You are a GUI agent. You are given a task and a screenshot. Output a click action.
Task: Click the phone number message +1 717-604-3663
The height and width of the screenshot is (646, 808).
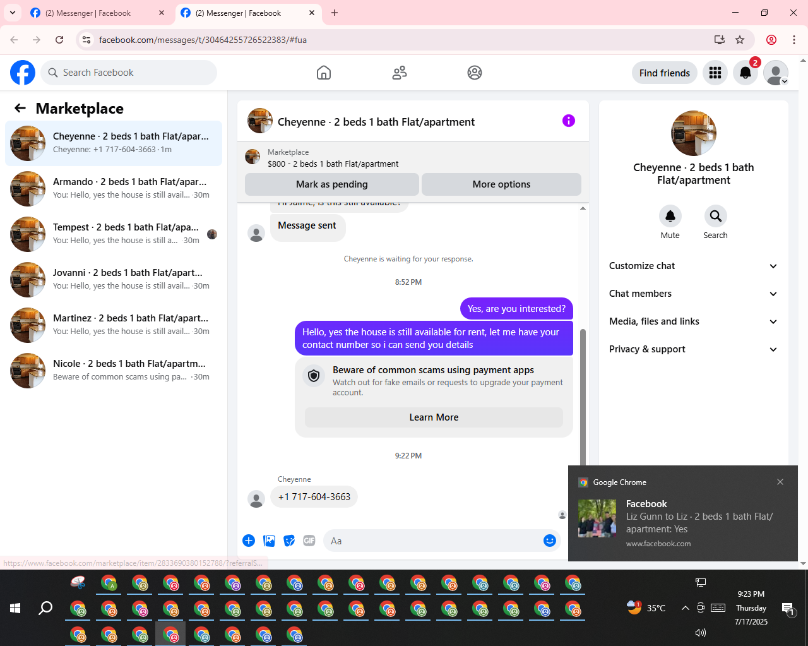pos(314,497)
